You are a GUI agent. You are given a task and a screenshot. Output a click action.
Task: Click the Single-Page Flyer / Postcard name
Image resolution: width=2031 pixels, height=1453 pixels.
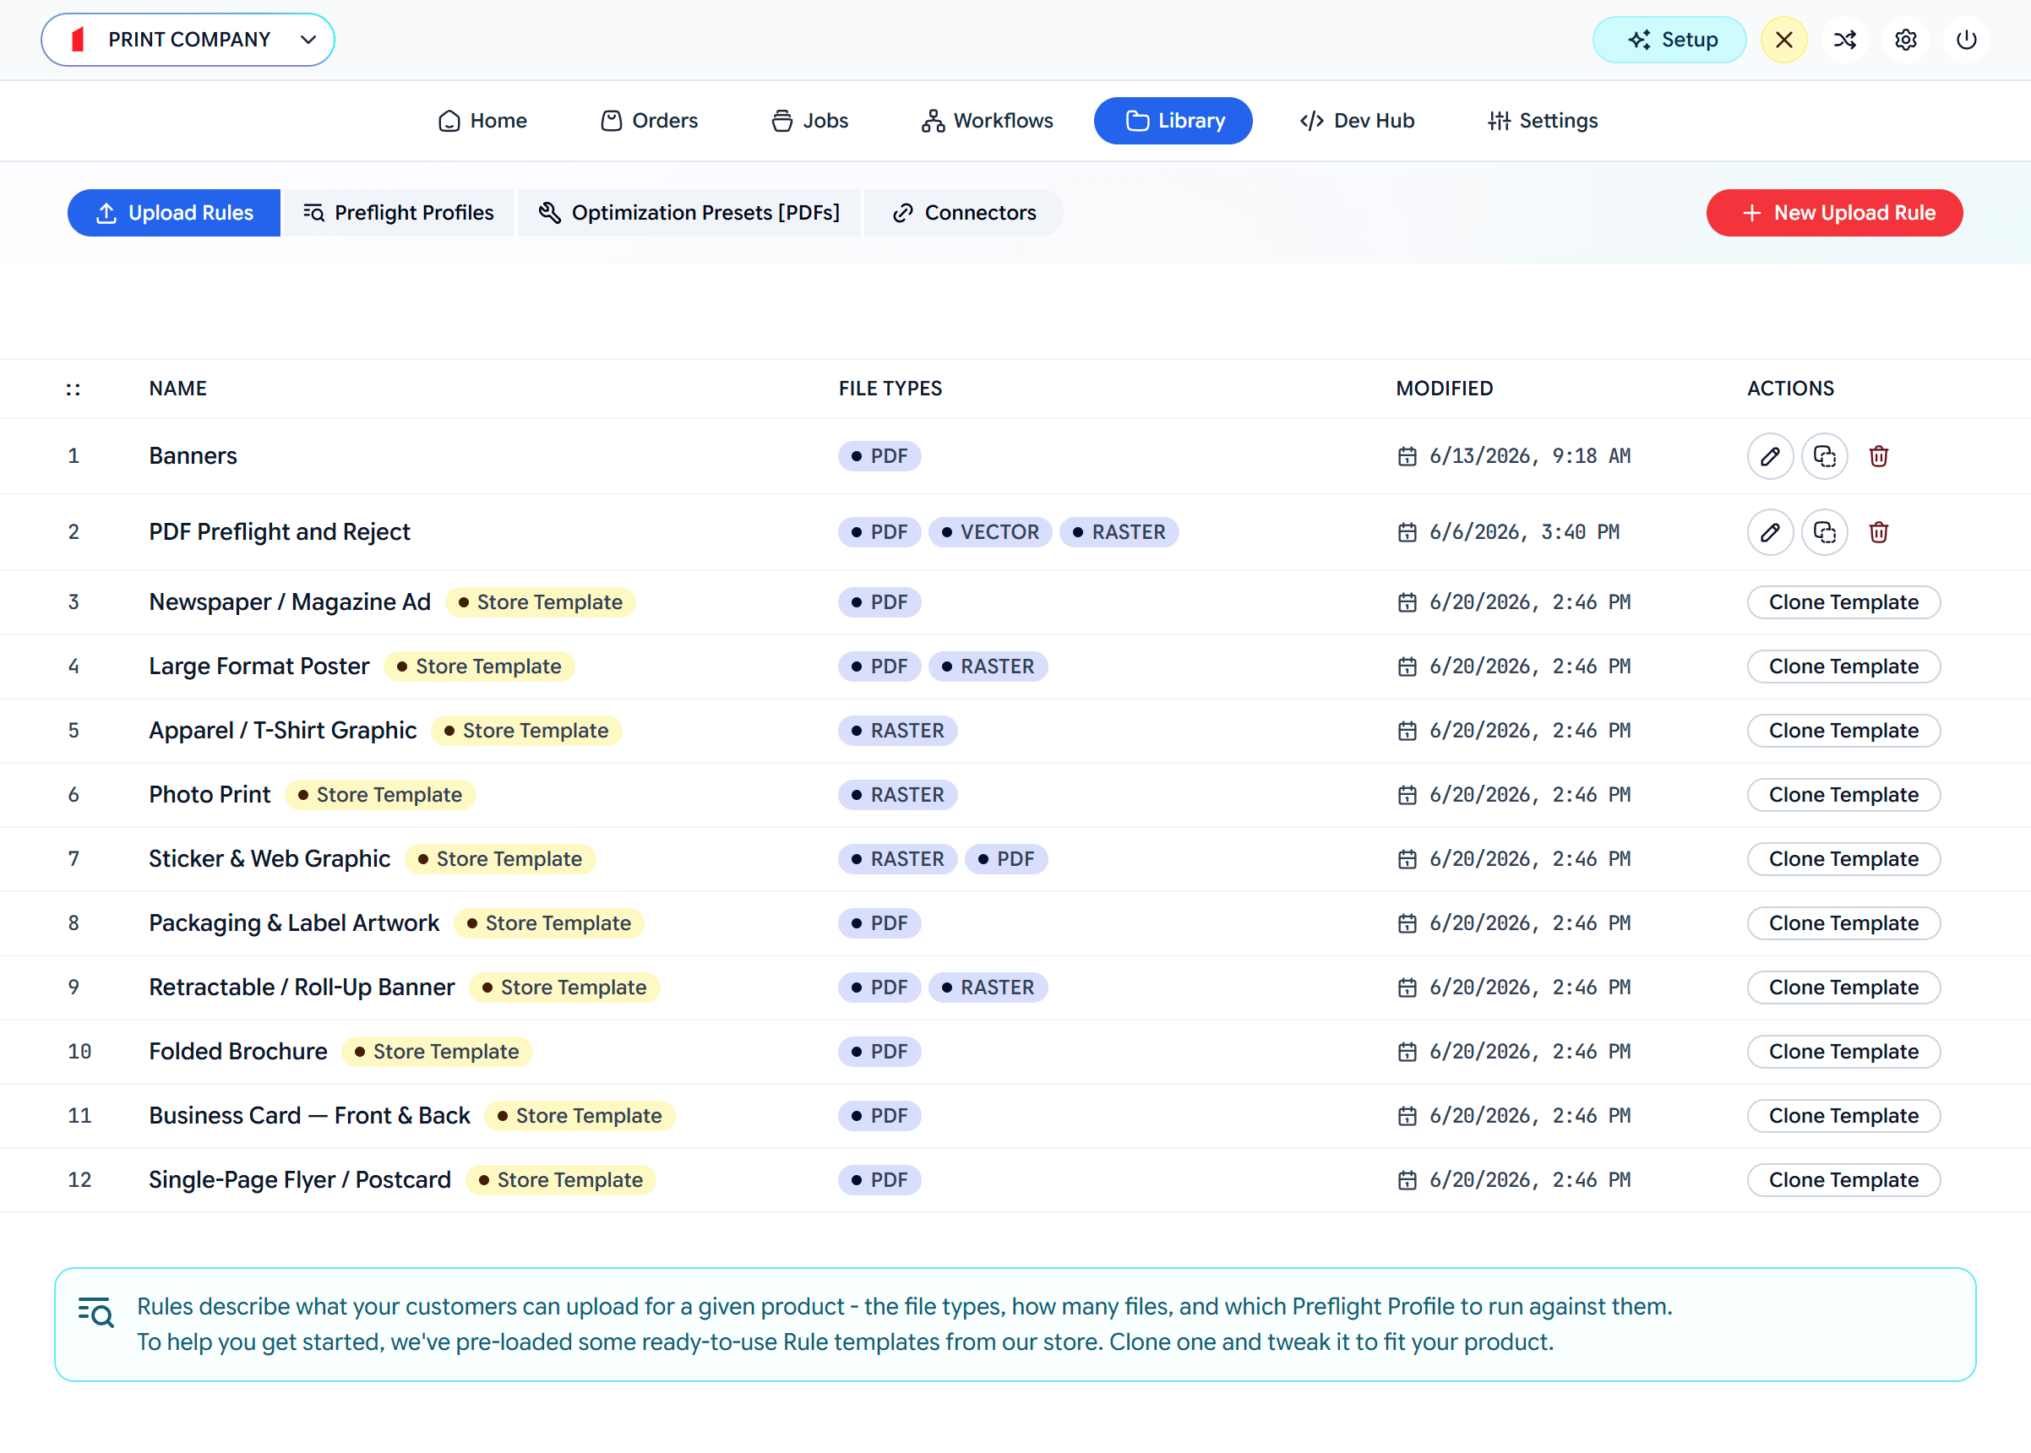pyautogui.click(x=300, y=1180)
